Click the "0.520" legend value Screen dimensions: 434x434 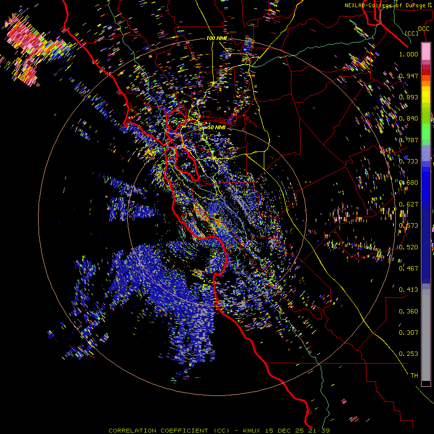408,247
